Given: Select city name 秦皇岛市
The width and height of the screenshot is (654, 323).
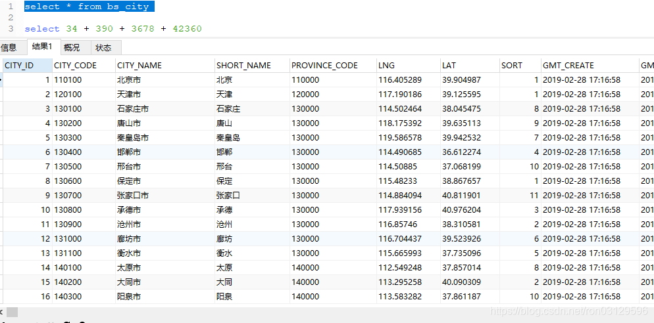Looking at the screenshot, I should [164, 138].
